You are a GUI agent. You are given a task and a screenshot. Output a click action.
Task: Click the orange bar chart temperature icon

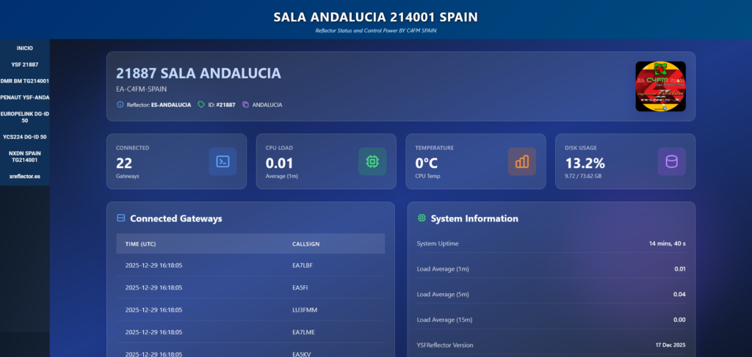522,161
